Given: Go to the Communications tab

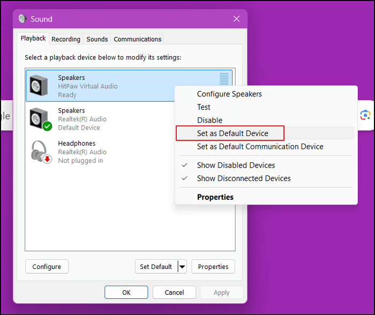Looking at the screenshot, I should coord(137,39).
